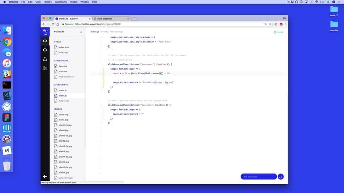Click the SuperHi logo icon

click(x=45, y=31)
